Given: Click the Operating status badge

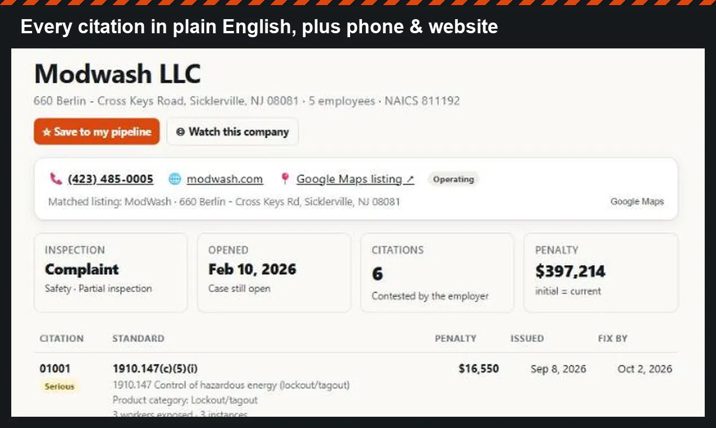Looking at the screenshot, I should [453, 179].
